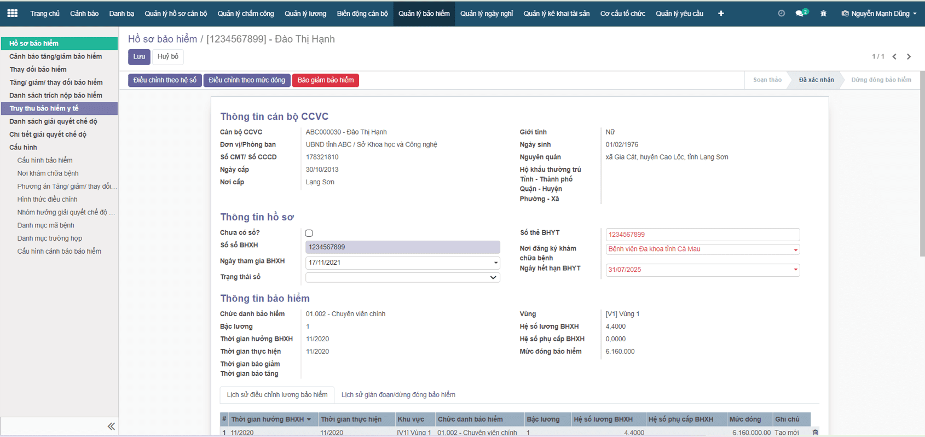Click the 'Số thẻ BHYT' input field

[702, 234]
